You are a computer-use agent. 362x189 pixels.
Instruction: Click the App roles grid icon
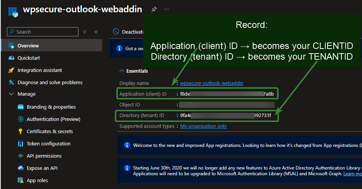(20, 181)
